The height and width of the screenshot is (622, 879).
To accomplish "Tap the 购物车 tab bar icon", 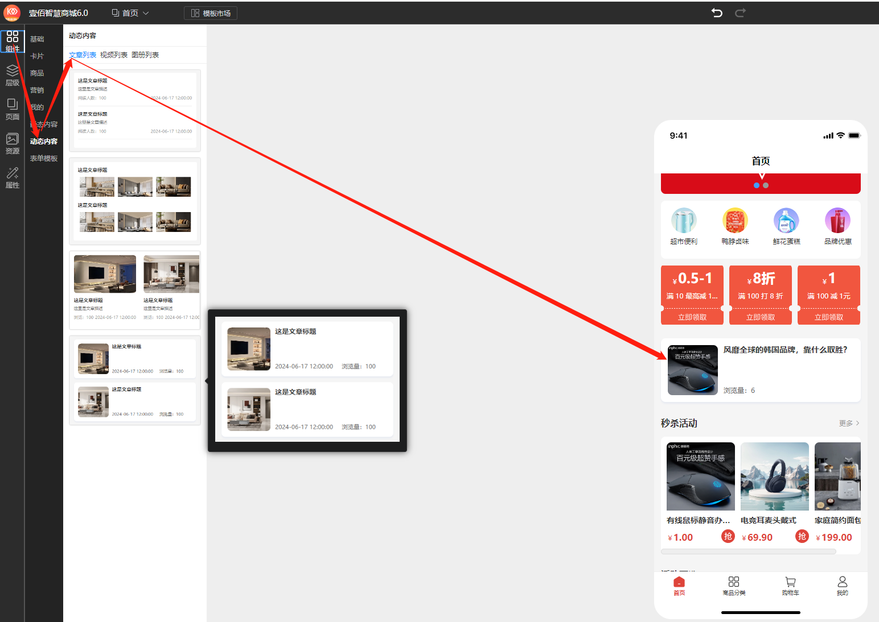I will pos(790,586).
